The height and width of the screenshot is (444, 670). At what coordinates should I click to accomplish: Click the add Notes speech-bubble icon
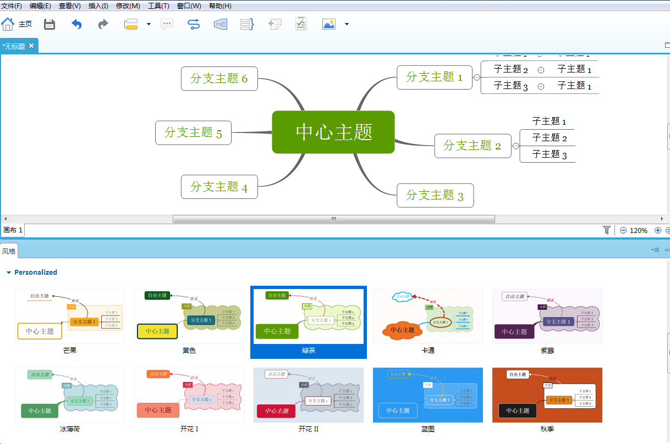pyautogui.click(x=166, y=24)
